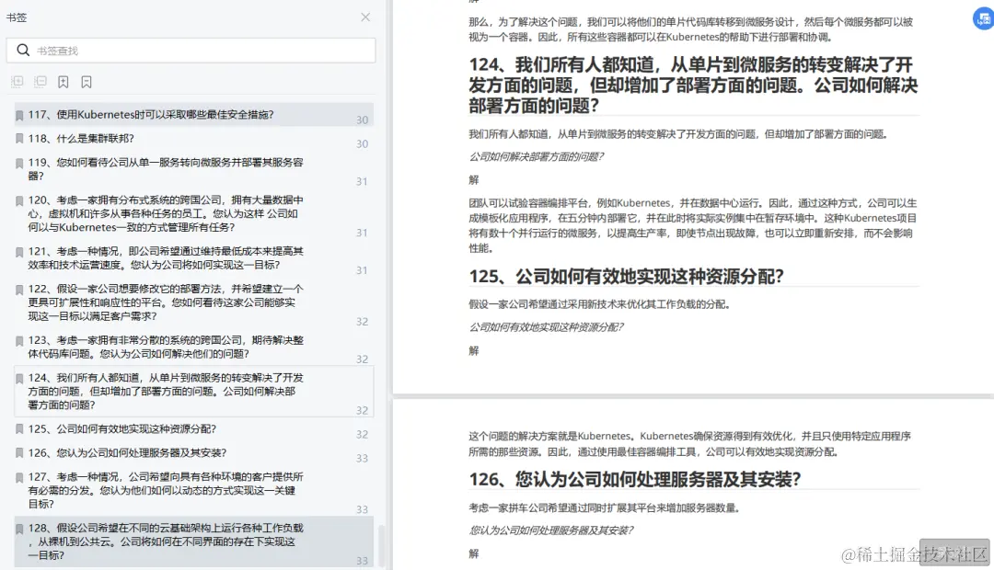Expand all bookmarks icon
This screenshot has height=570, width=994.
pos(17,82)
